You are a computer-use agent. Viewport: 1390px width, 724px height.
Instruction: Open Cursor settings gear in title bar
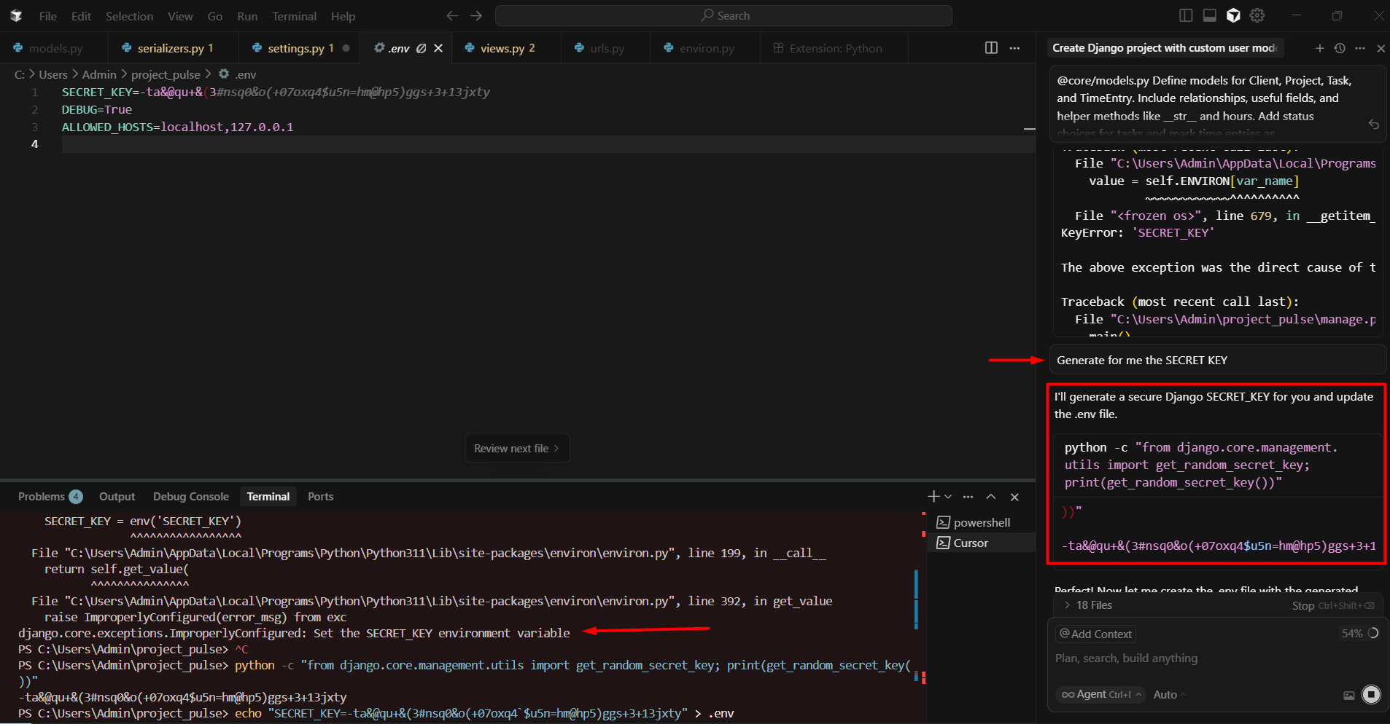coord(1257,15)
